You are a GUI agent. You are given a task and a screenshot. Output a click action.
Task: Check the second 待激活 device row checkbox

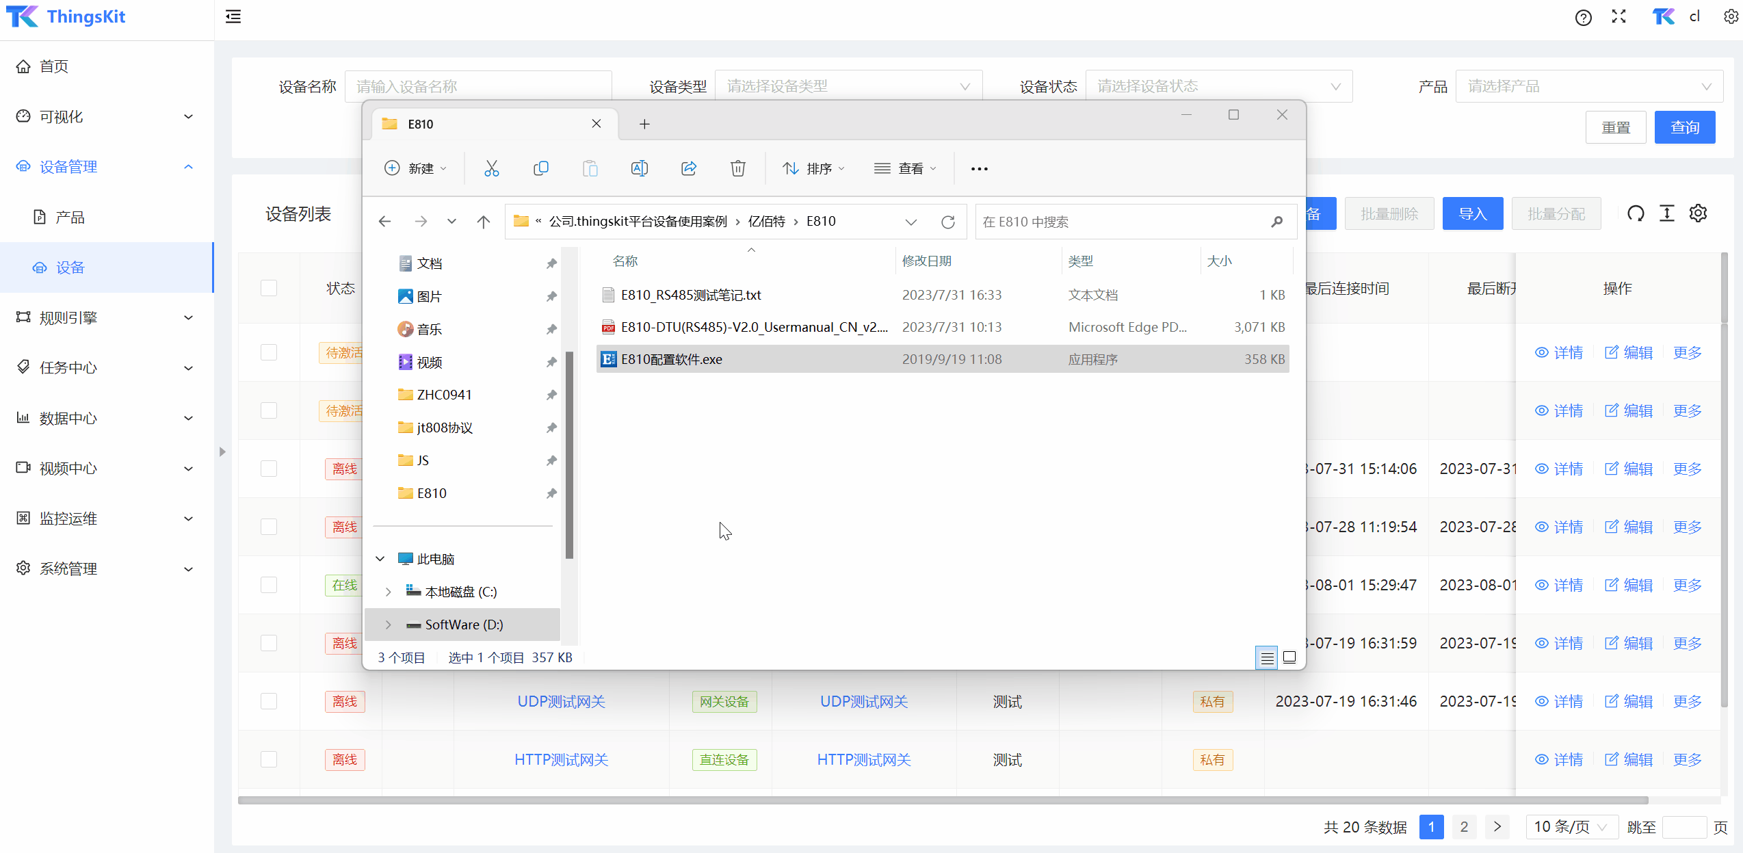(x=269, y=410)
